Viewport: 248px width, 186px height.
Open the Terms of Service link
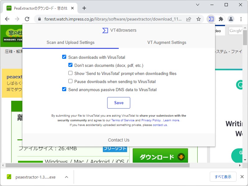tap(123, 120)
